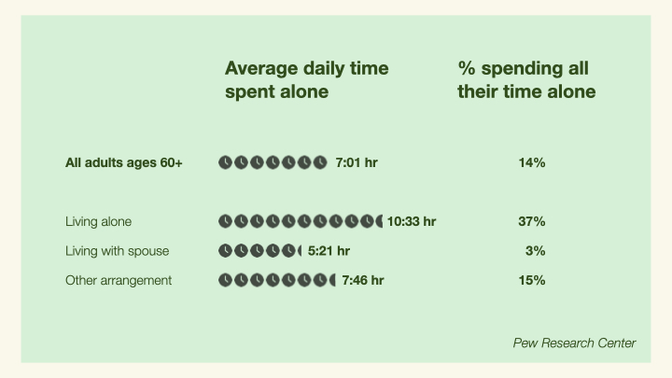The image size is (672, 378).
Task: Select the 'Average daily time spent alone' heading
Action: coord(307,79)
